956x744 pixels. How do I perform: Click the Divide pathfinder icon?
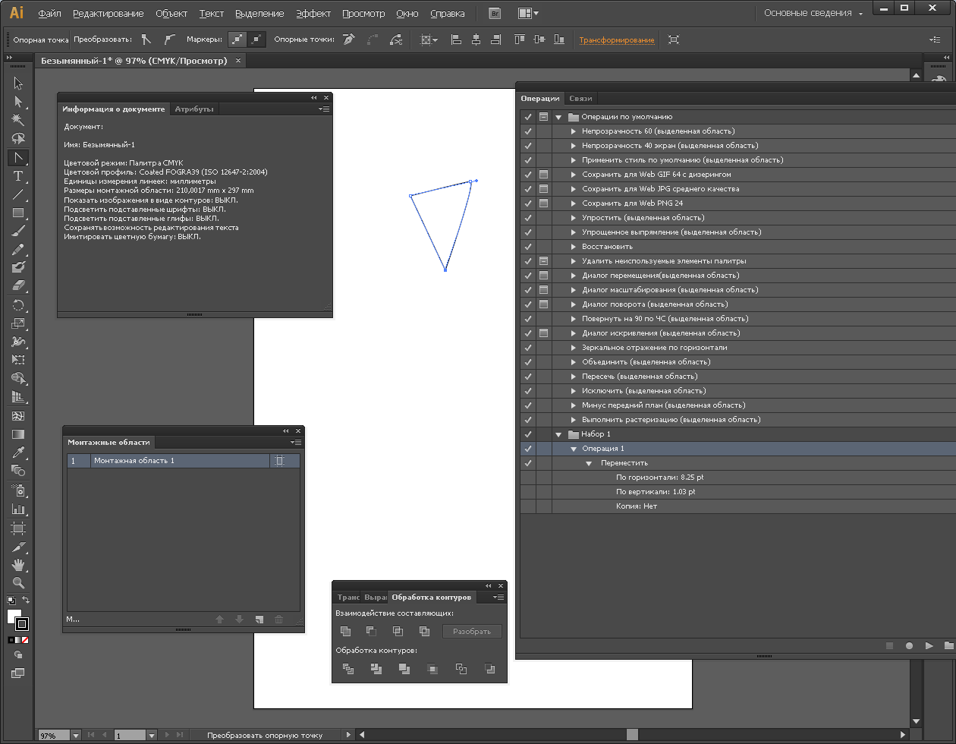click(348, 669)
